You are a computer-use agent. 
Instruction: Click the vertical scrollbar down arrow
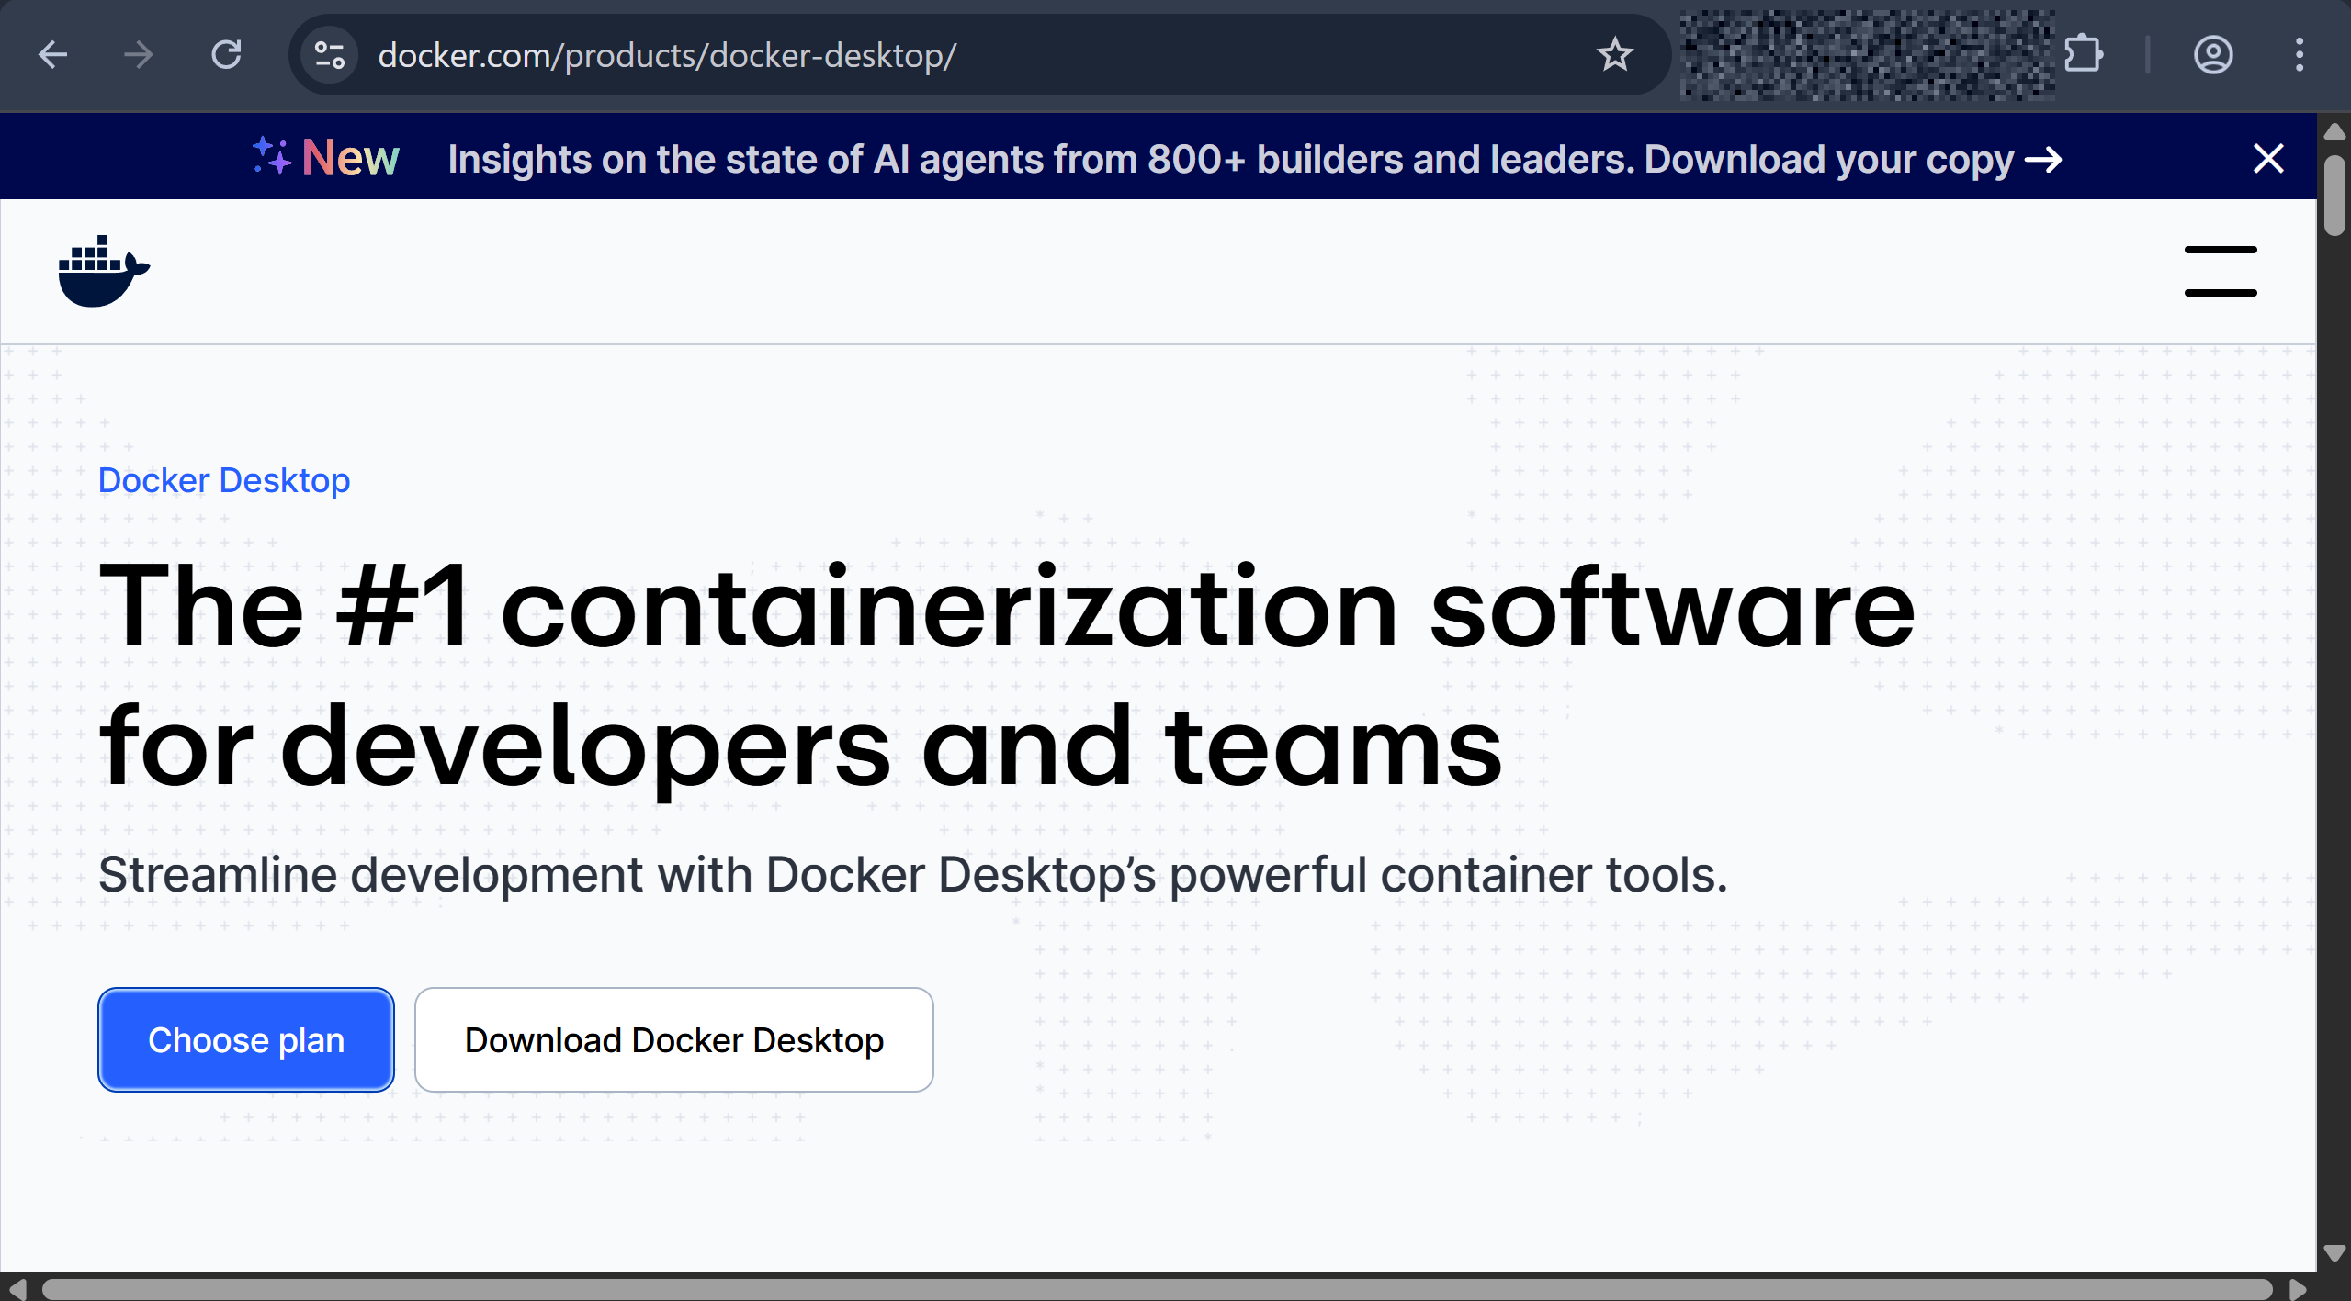tap(2334, 1253)
